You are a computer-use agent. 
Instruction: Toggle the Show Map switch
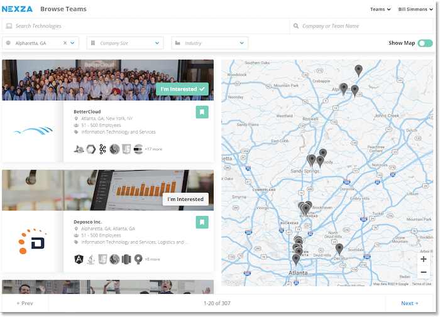[425, 43]
